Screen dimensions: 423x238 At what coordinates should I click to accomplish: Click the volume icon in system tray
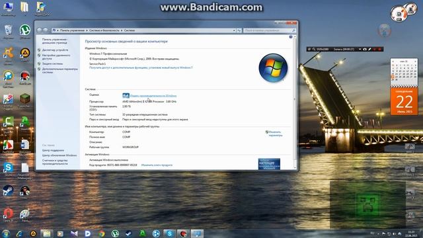point(394,233)
